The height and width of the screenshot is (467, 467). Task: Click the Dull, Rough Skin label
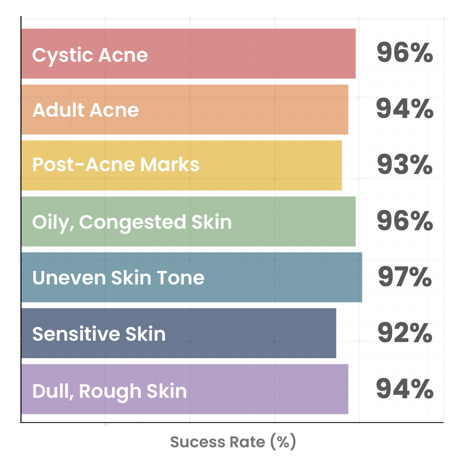pos(109,391)
